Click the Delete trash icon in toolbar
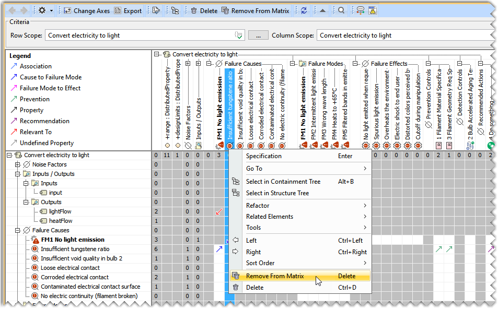This screenshot has width=498, height=309. click(194, 10)
